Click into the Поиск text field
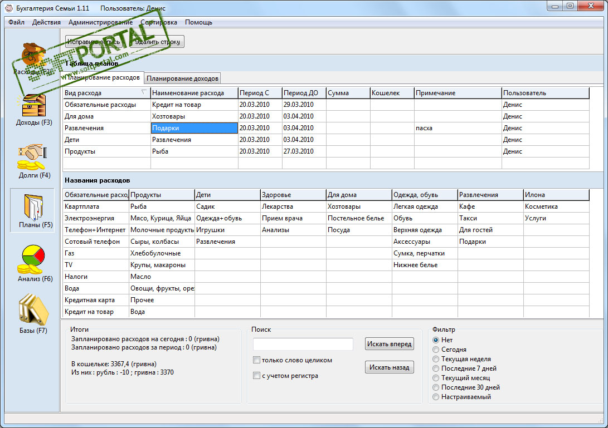This screenshot has width=608, height=428. pos(303,344)
